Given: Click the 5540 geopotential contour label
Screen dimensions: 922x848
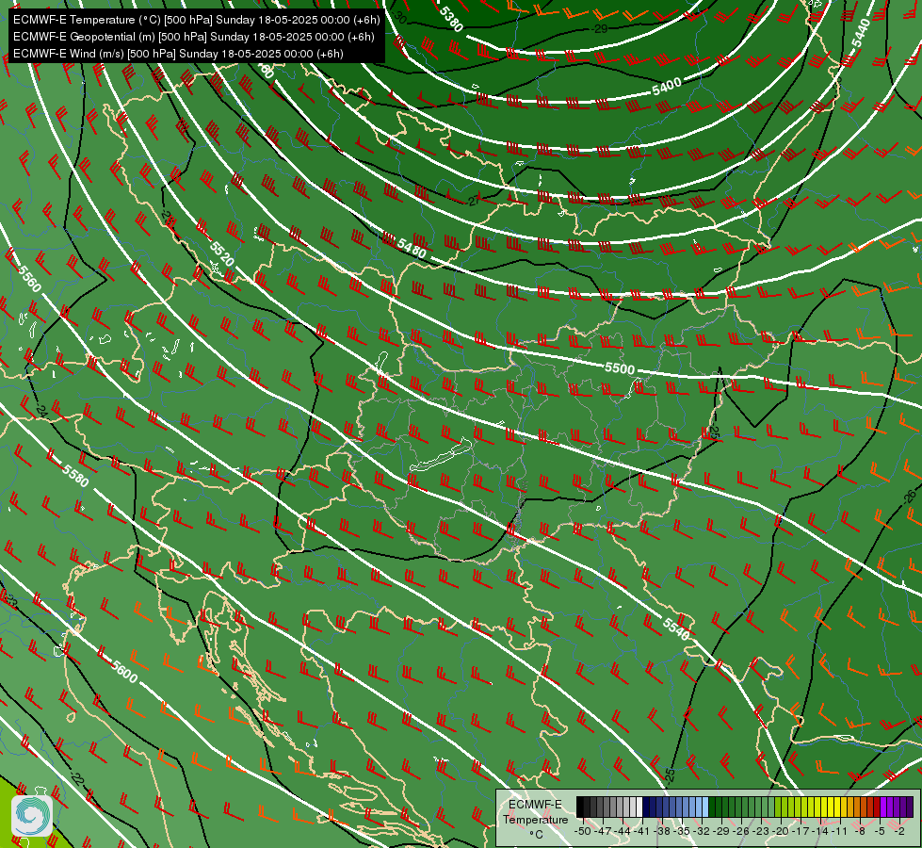Looking at the screenshot, I should [x=675, y=629].
